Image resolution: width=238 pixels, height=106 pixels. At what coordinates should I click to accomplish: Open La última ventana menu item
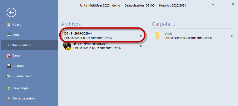tap(29, 45)
